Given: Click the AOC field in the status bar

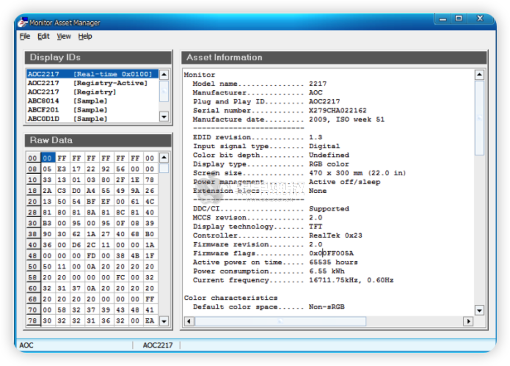Looking at the screenshot, I should 26,345.
